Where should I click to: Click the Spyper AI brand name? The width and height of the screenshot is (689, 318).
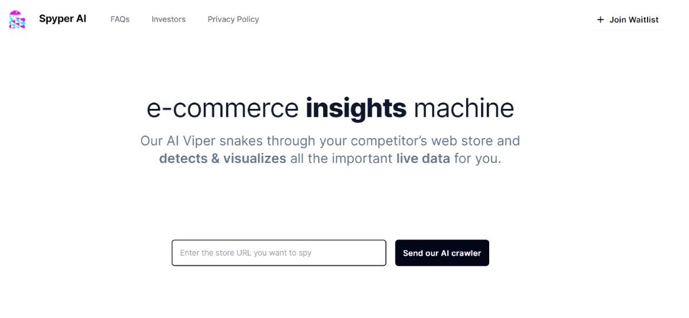(63, 19)
